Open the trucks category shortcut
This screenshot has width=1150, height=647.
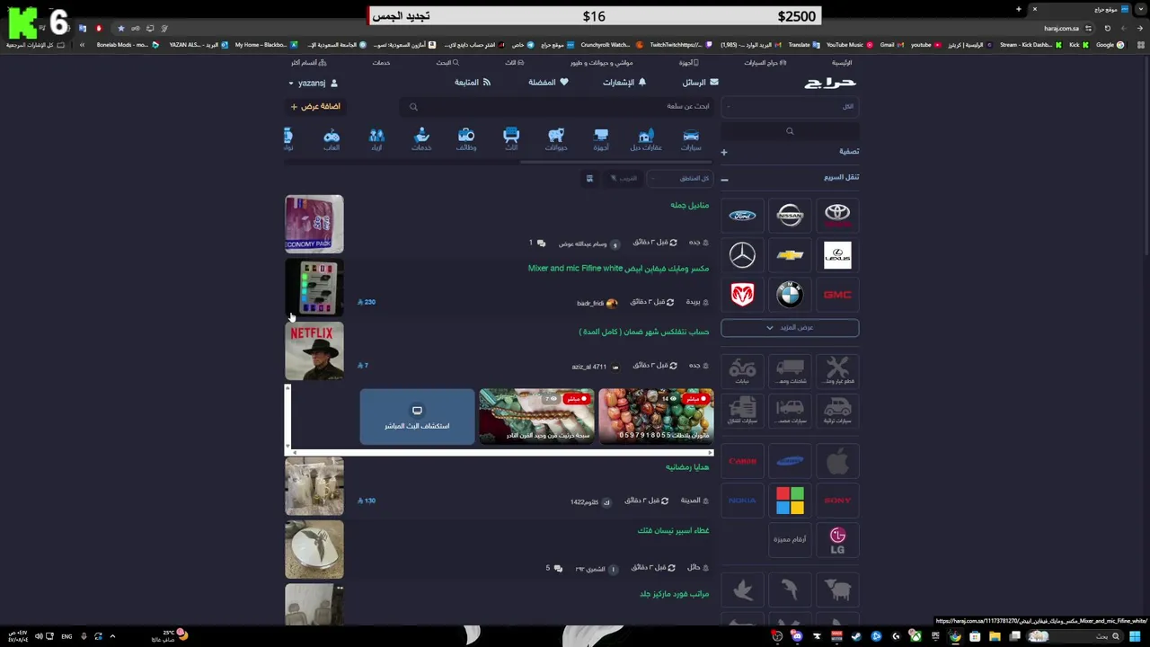790,369
